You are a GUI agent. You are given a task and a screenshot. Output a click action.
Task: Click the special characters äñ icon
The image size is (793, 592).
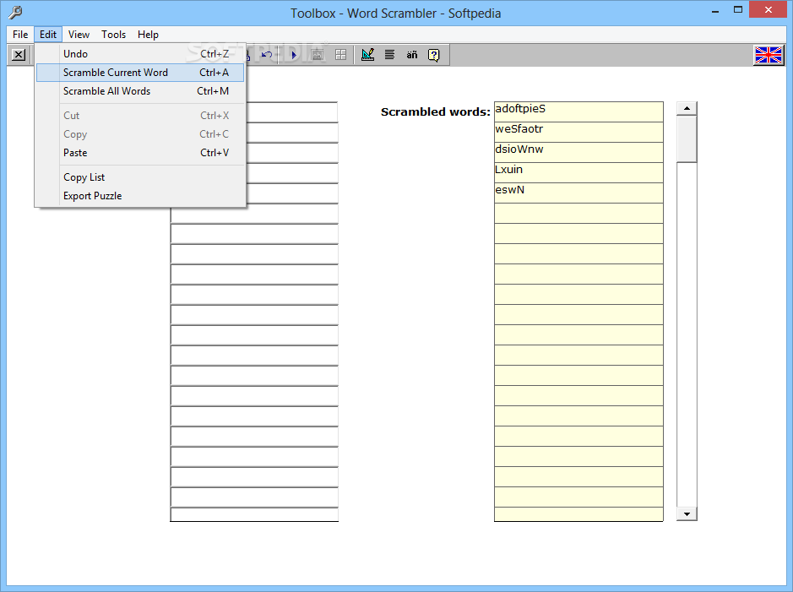(411, 55)
